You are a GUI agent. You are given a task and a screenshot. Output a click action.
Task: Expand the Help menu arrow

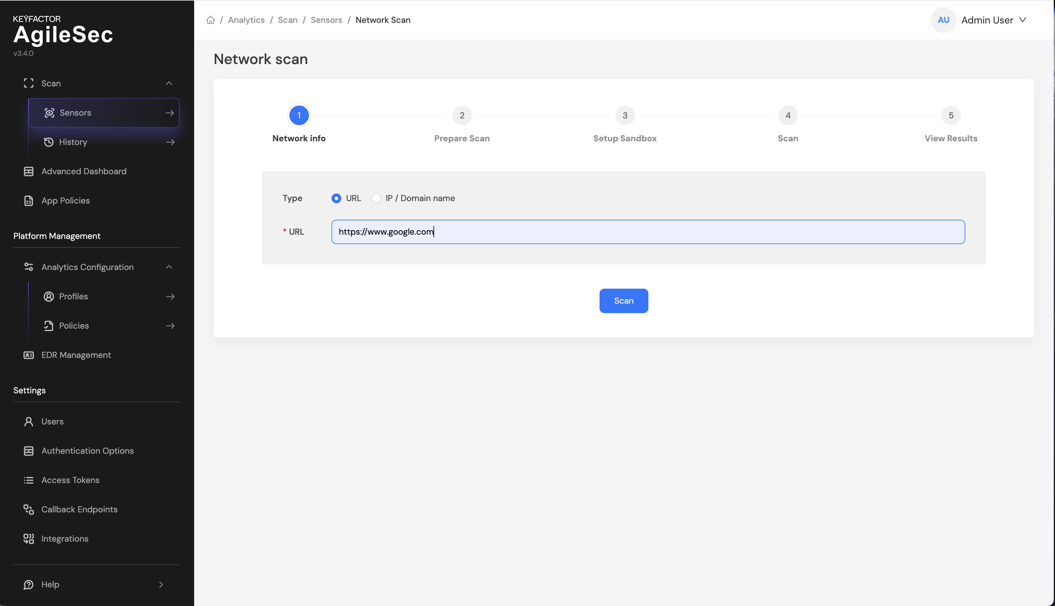pos(161,584)
